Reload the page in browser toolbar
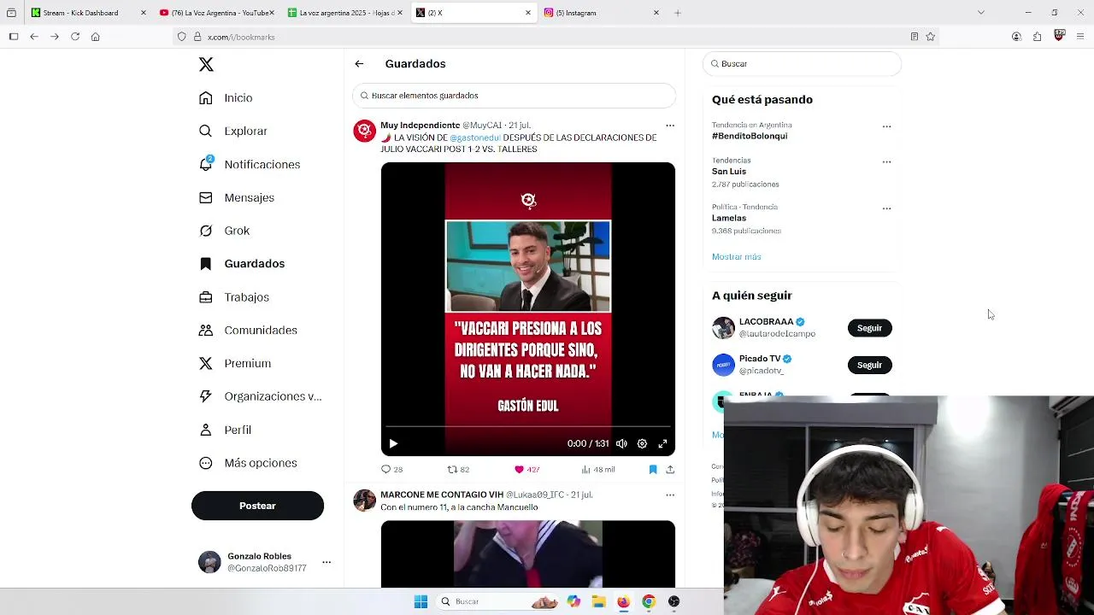Image resolution: width=1094 pixels, height=615 pixels. point(75,37)
